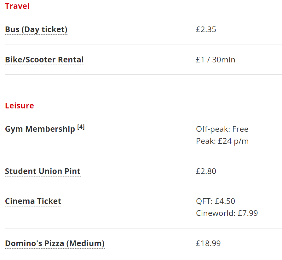The width and height of the screenshot is (282, 260).
Task: Select the £2.35 bus price text
Action: [x=206, y=30]
